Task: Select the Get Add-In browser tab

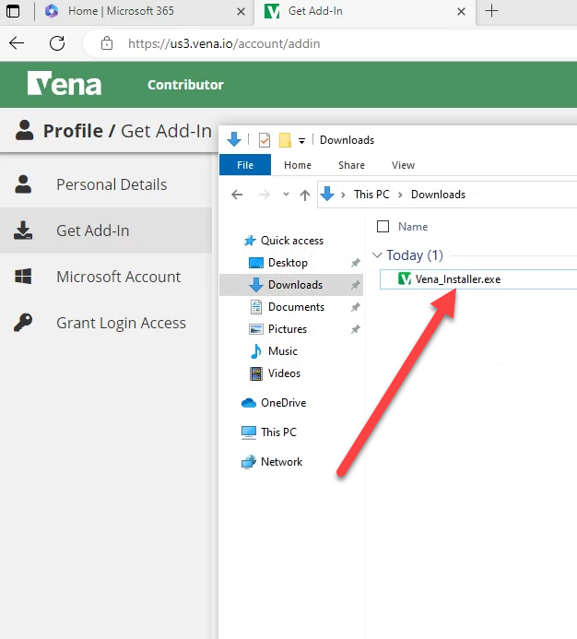Action: [365, 11]
